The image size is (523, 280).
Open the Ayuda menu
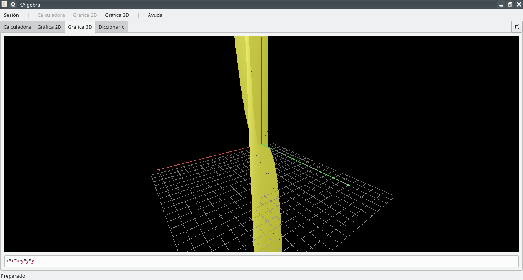click(x=155, y=15)
